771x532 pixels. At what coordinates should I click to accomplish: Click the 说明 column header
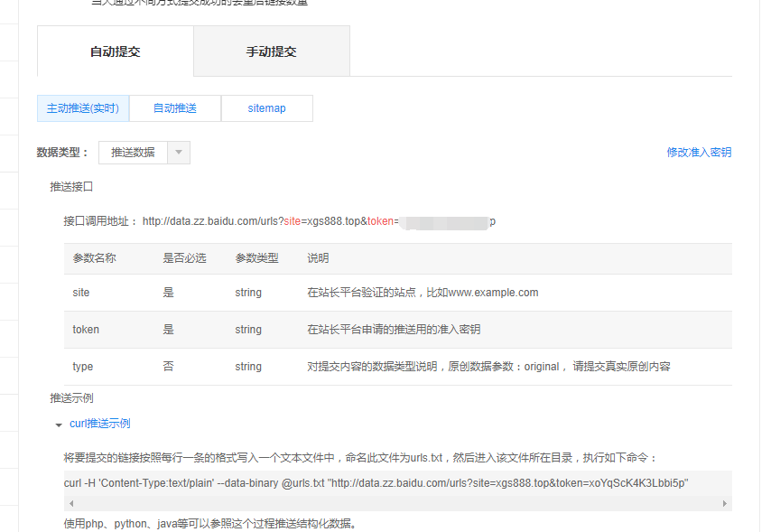(318, 258)
